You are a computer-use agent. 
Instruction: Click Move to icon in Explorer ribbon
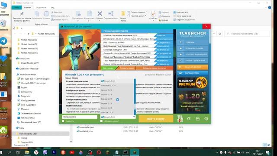[78, 13]
